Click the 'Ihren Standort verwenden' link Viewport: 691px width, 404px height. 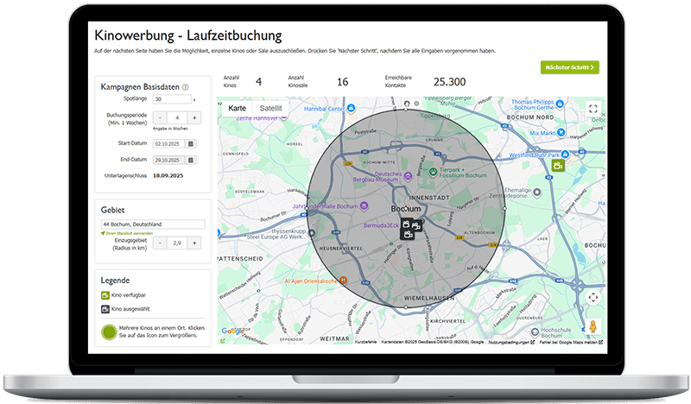[127, 233]
